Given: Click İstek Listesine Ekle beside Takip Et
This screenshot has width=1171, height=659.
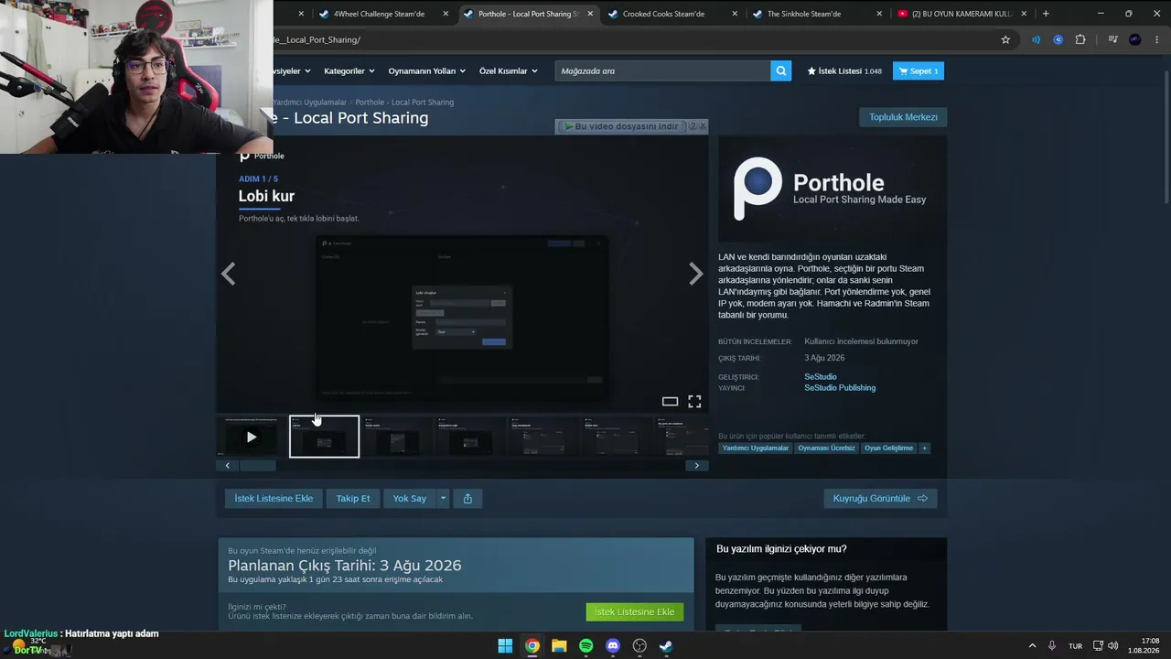Looking at the screenshot, I should pos(274,498).
